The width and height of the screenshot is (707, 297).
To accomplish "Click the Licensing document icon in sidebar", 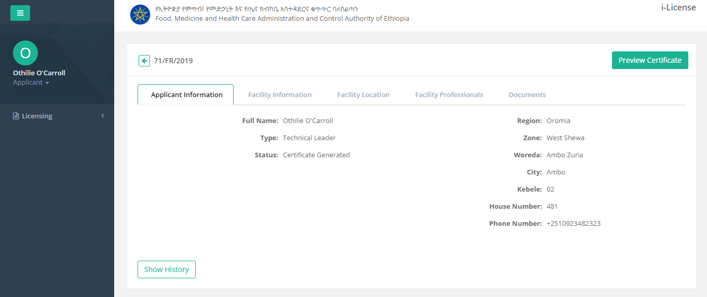I will tap(16, 116).
